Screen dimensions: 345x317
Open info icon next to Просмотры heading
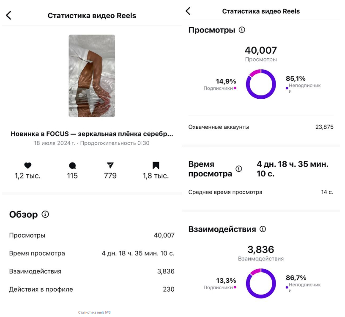point(242,30)
